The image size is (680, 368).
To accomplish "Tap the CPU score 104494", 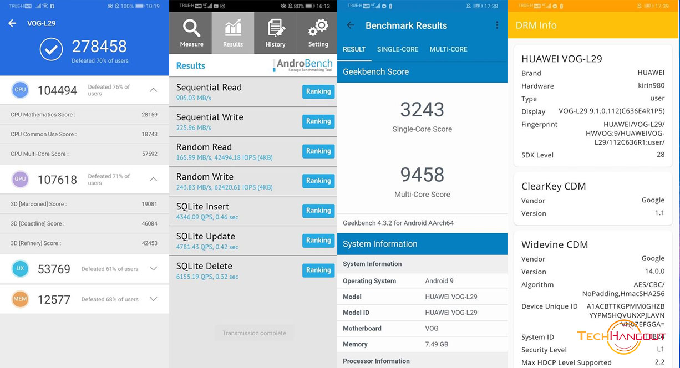I will [57, 90].
